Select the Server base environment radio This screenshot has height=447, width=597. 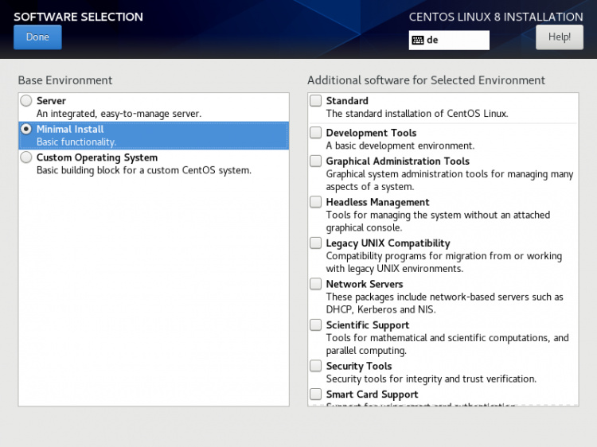[27, 101]
